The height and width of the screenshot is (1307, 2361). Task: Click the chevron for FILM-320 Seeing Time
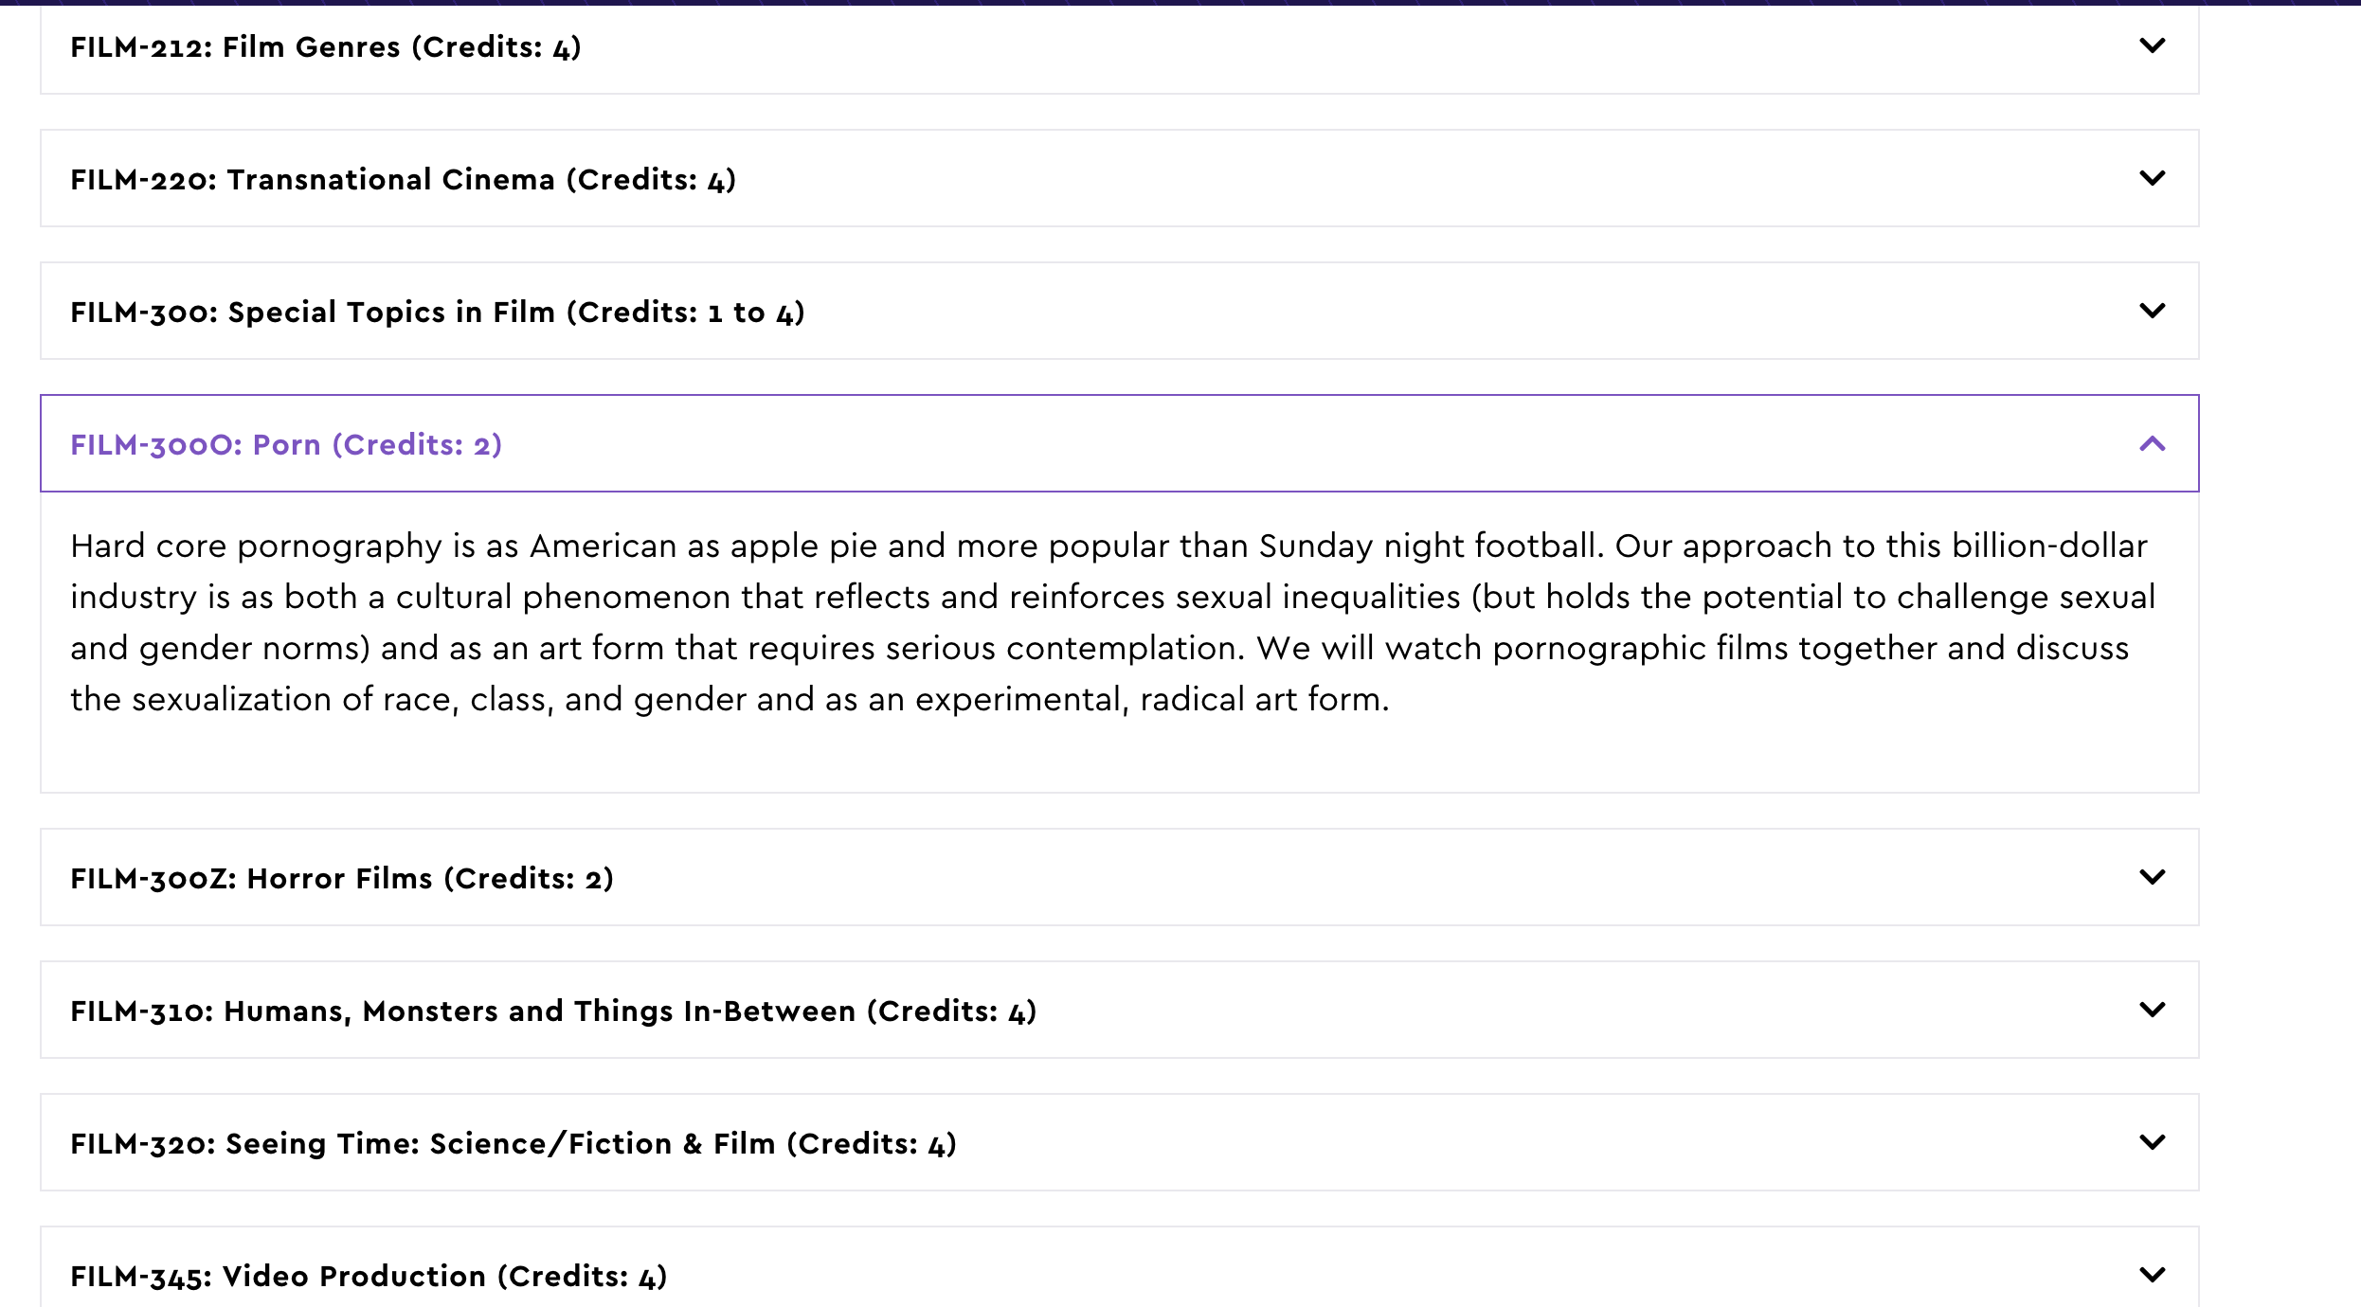(2152, 1142)
